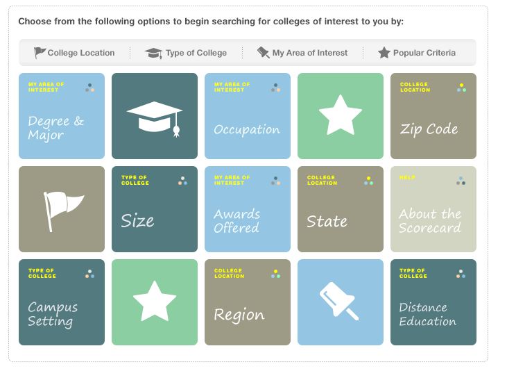Click the pushpin beside My Area of Interest
This screenshot has height=378, width=507.
[263, 53]
